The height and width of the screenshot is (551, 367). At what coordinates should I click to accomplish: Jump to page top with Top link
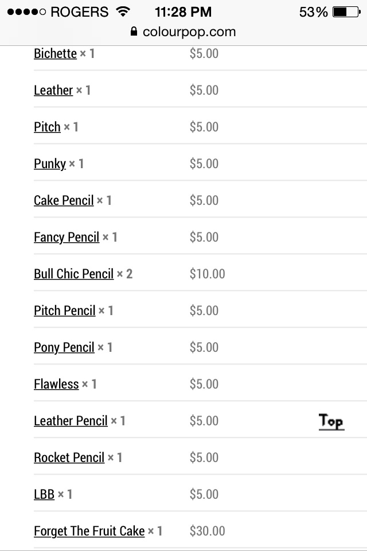click(331, 421)
